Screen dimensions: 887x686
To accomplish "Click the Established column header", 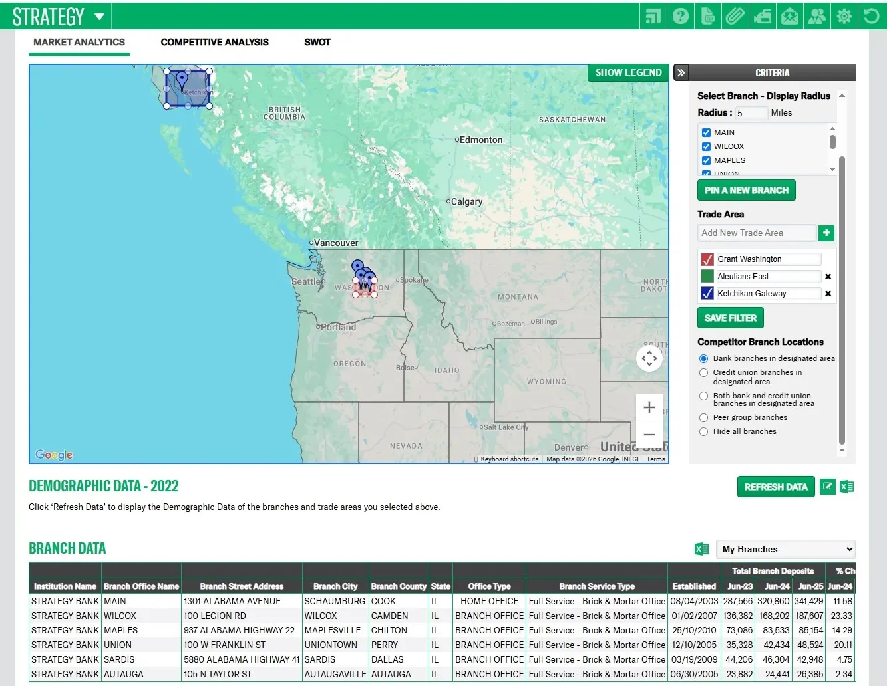I will click(x=695, y=586).
